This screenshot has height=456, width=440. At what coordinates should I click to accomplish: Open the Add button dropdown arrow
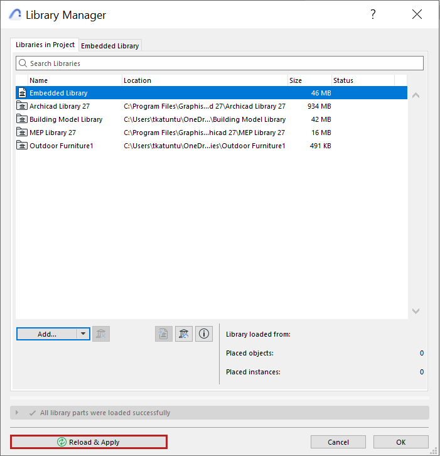[83, 334]
